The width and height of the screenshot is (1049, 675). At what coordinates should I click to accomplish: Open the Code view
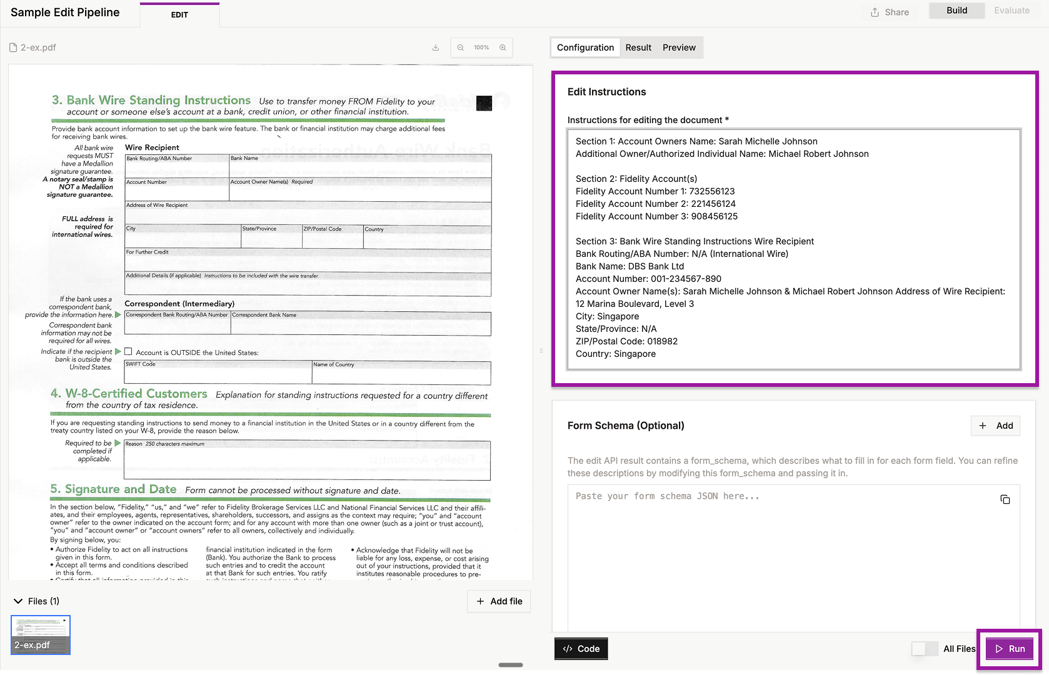581,649
